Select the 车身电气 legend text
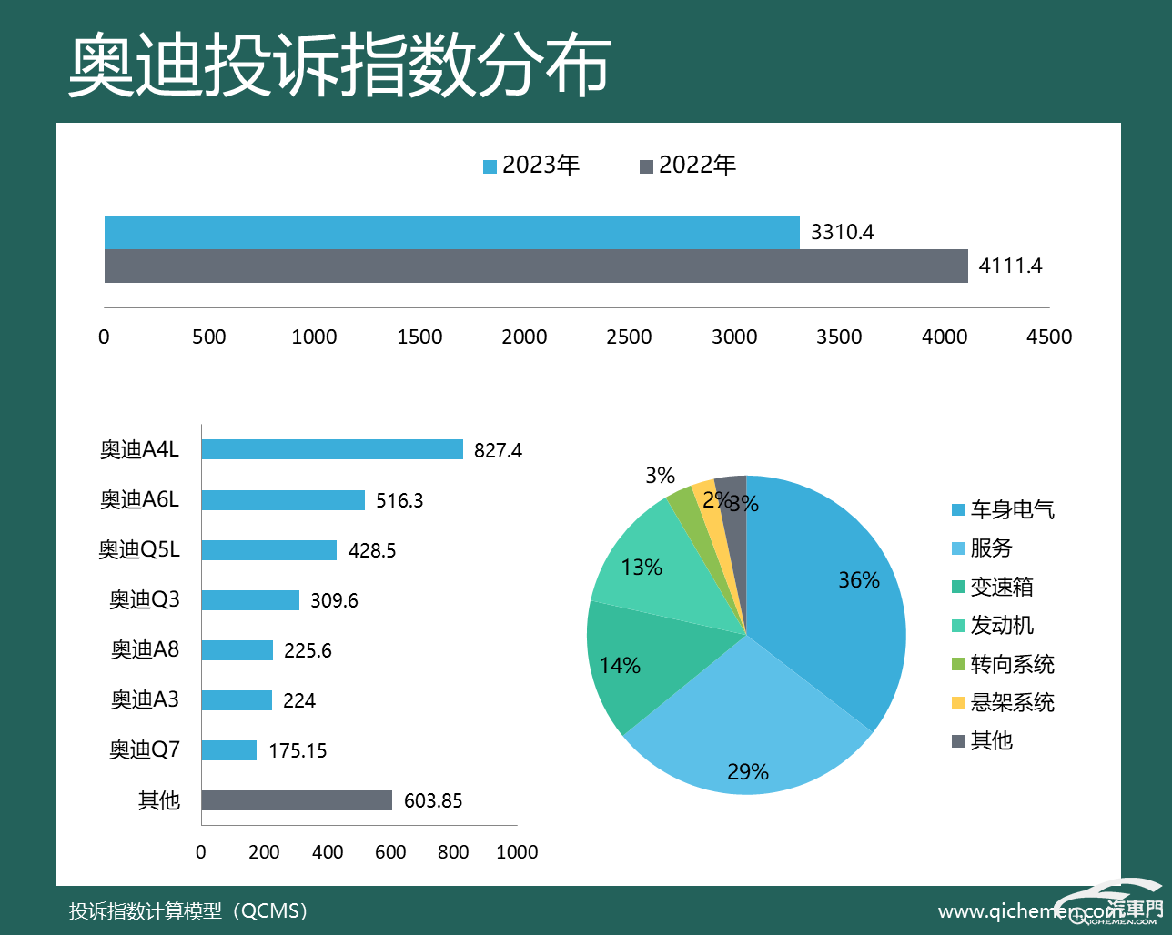Screen dimensions: 1172x935 [1013, 510]
